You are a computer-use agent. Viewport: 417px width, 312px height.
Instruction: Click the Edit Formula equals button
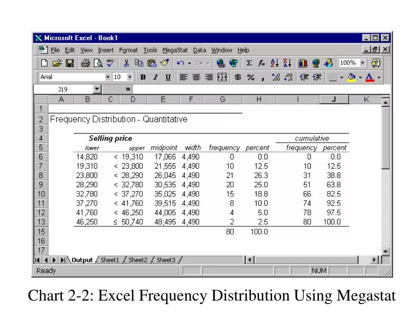point(128,89)
